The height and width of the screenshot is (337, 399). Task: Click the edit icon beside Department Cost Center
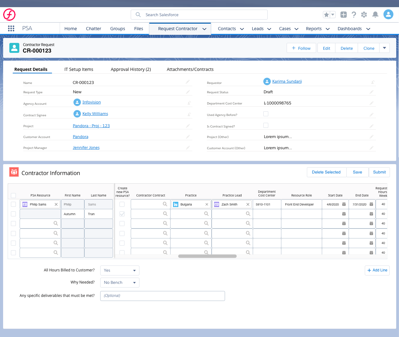(372, 103)
